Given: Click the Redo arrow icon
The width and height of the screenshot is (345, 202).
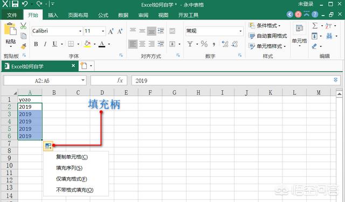Looking at the screenshot, I should (x=39, y=4).
